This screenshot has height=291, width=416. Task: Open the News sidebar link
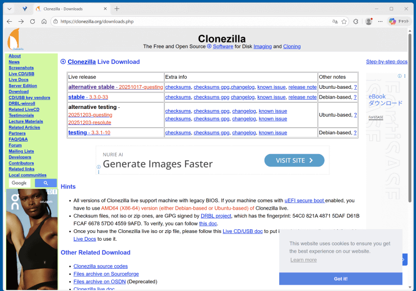click(x=14, y=62)
